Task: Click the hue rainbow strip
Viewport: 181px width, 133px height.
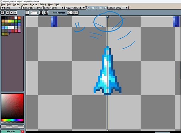Action: pyautogui.click(x=12, y=120)
